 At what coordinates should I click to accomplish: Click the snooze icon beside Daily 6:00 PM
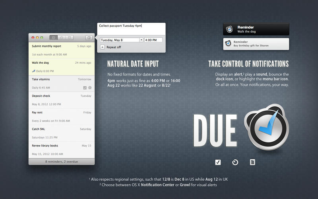pos(33,71)
